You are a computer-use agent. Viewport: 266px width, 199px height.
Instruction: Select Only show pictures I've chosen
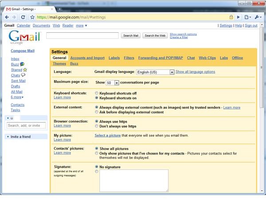click(97, 153)
